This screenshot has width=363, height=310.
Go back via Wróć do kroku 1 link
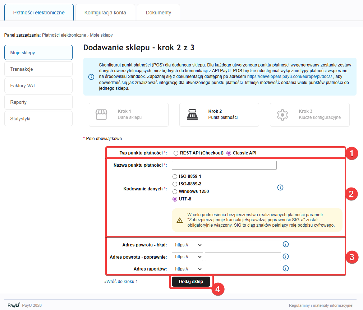point(121,282)
